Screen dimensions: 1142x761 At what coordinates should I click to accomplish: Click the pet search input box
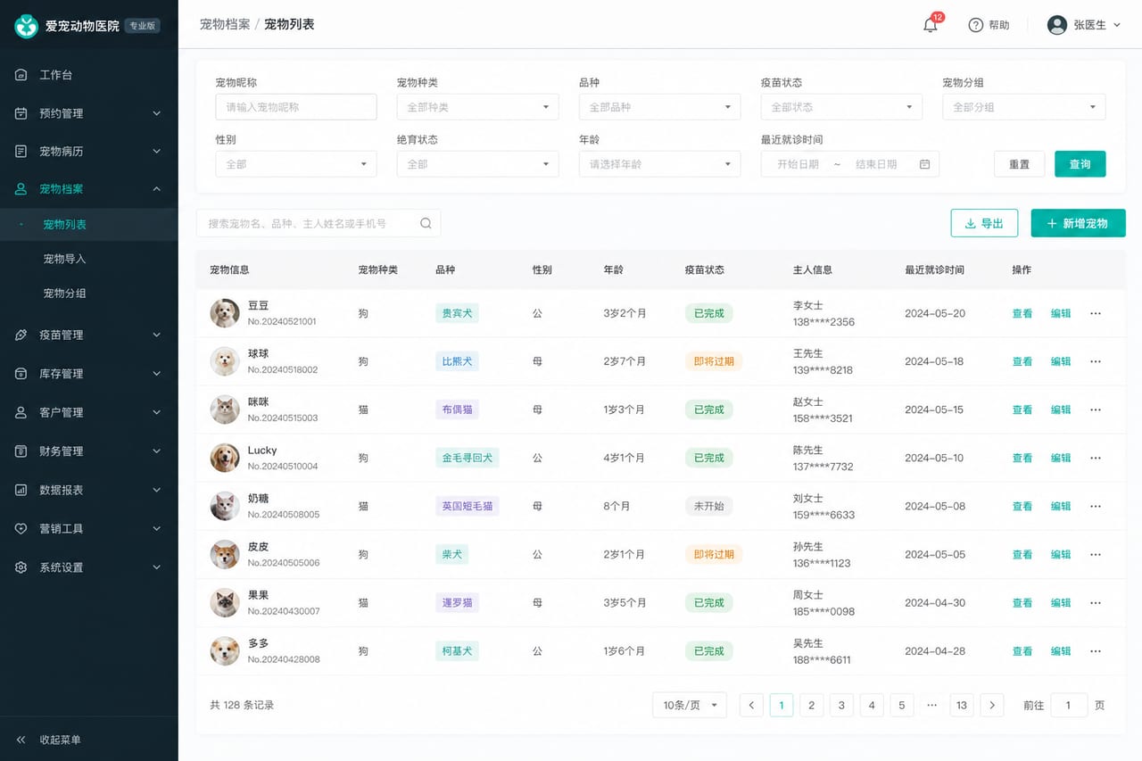[x=319, y=223]
